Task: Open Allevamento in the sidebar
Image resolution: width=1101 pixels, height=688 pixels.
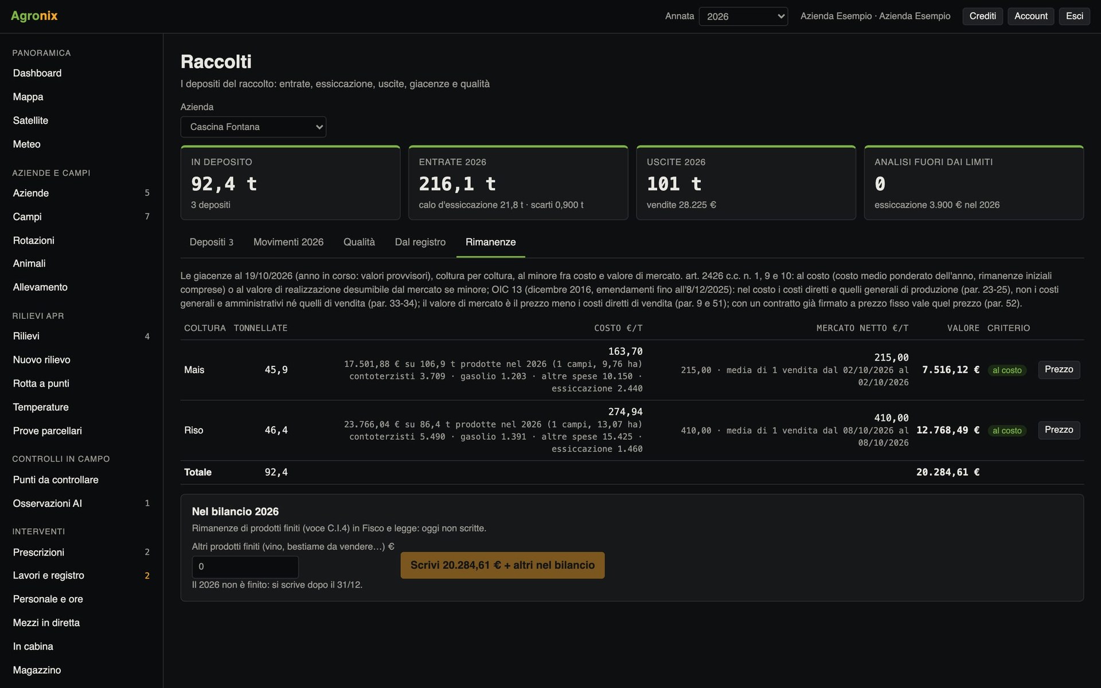Action: [81, 287]
